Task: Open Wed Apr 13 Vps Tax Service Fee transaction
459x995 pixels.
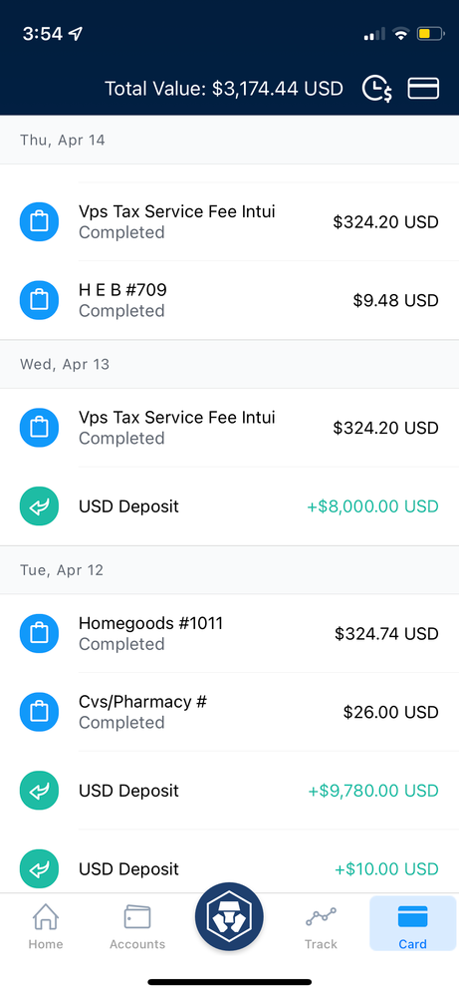Action: pyautogui.click(x=229, y=428)
